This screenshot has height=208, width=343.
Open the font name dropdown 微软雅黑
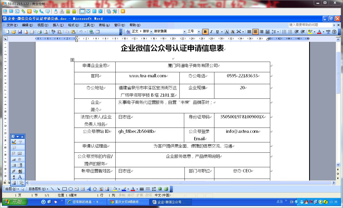(170, 31)
